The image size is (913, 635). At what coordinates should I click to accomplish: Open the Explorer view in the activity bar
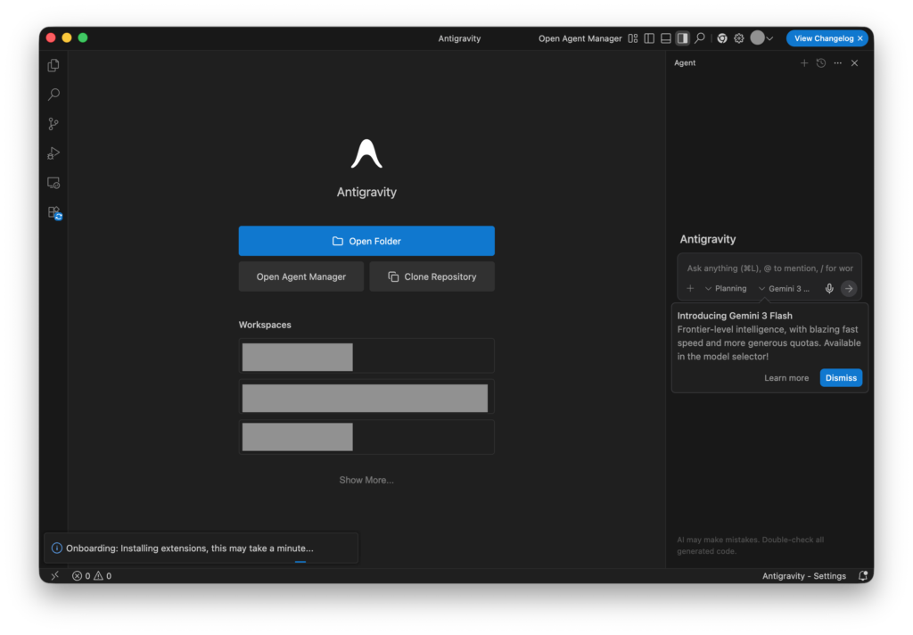tap(53, 65)
